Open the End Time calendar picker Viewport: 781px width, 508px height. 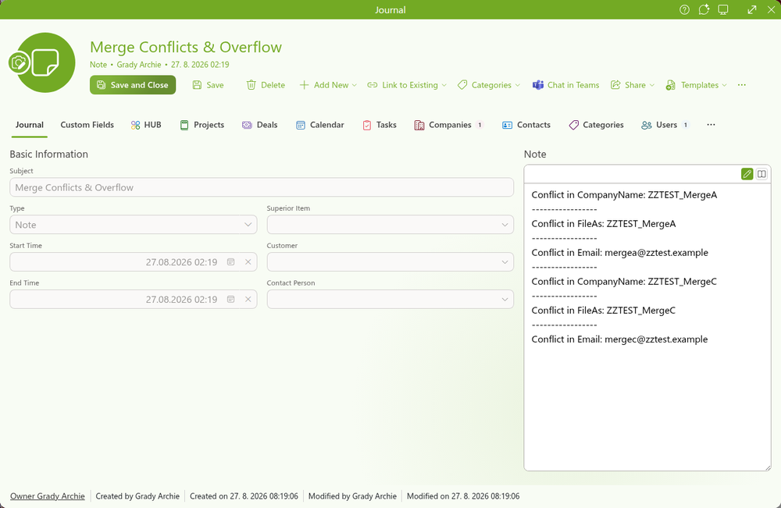(230, 300)
